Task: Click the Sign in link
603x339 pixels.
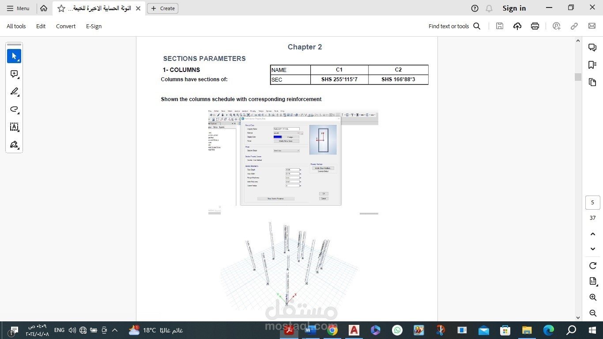Action: click(x=514, y=8)
